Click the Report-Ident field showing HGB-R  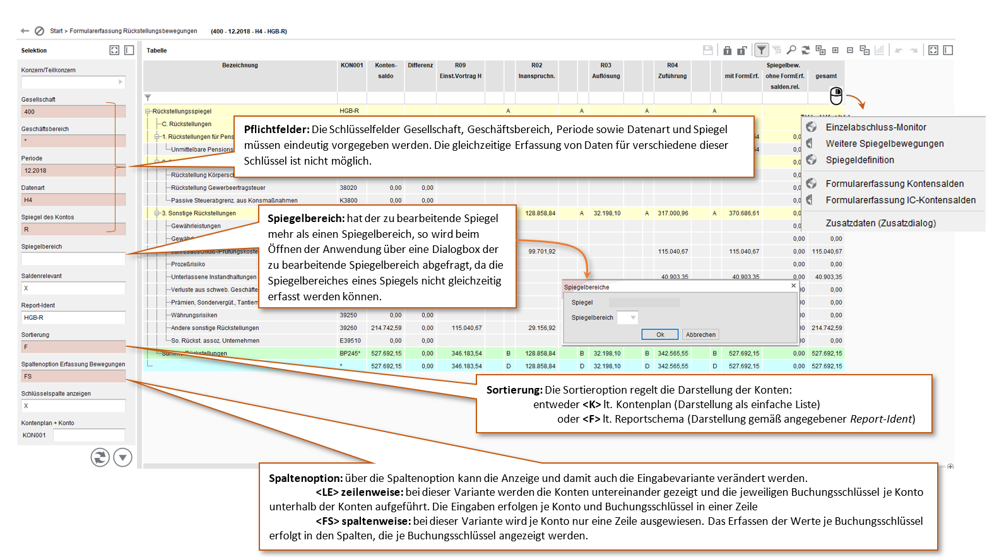(73, 317)
